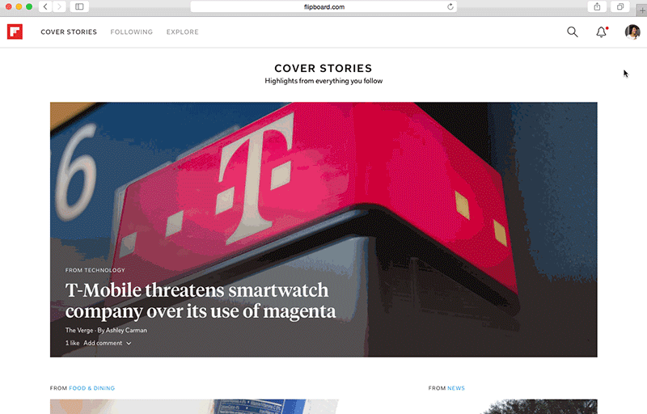The image size is (647, 414).
Task: Click the Flipboard logo icon
Action: (15, 32)
